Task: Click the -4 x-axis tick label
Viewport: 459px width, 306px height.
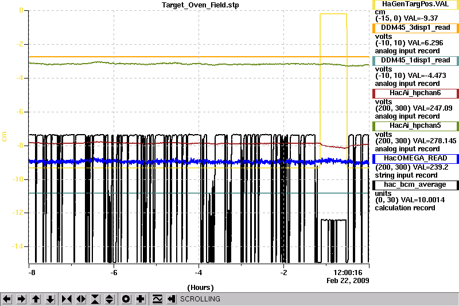Action: click(199, 273)
